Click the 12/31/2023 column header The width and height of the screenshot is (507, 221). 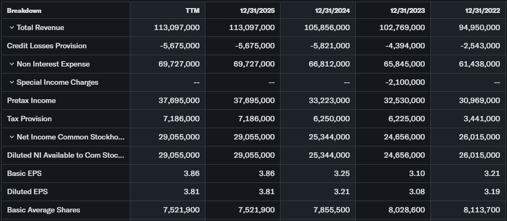pos(407,10)
